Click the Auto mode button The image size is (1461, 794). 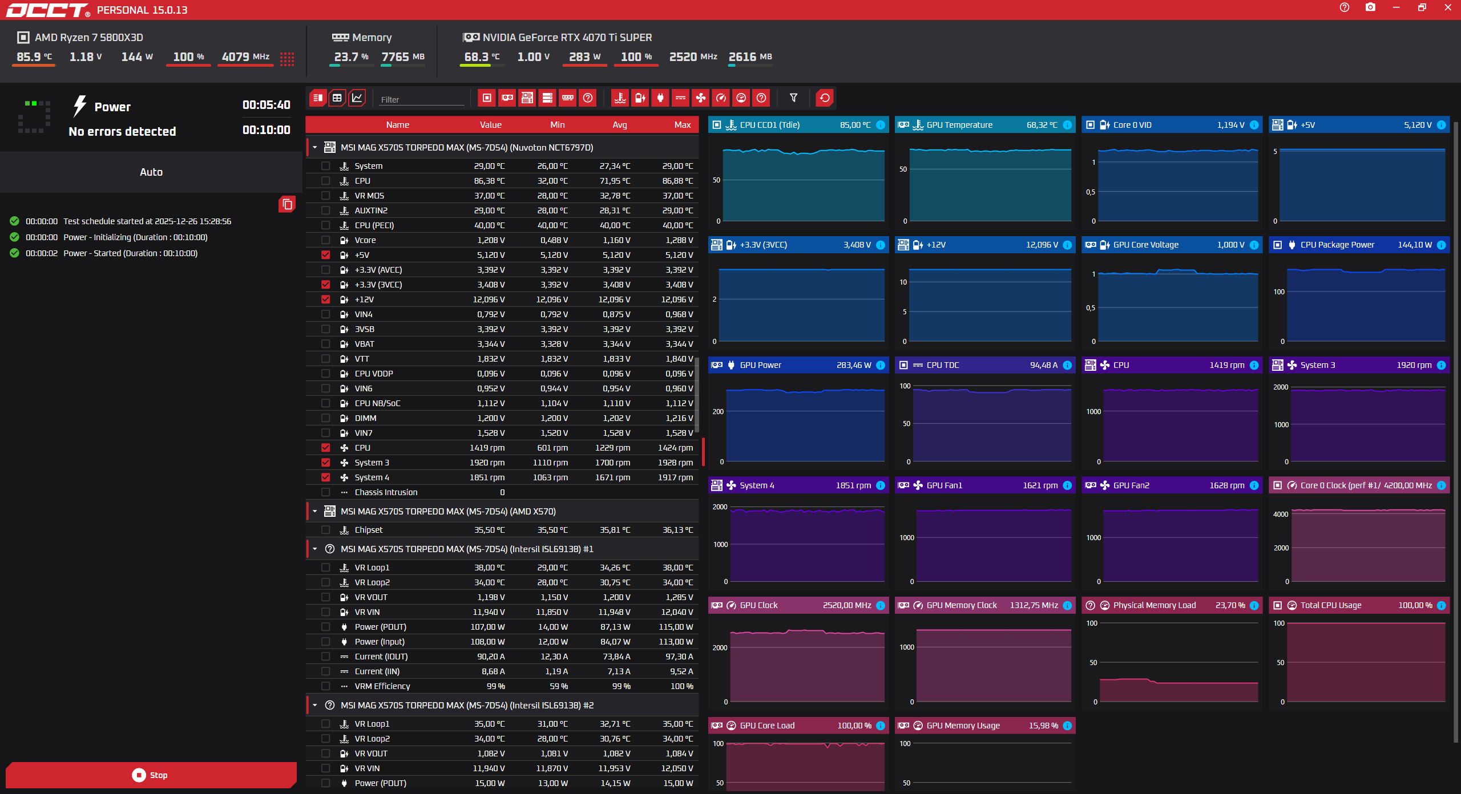151,172
